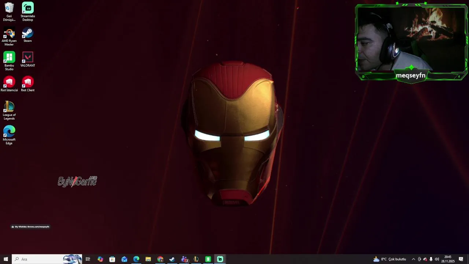
Task: Open Bambu Studio from the taskbar
Action: point(208,259)
